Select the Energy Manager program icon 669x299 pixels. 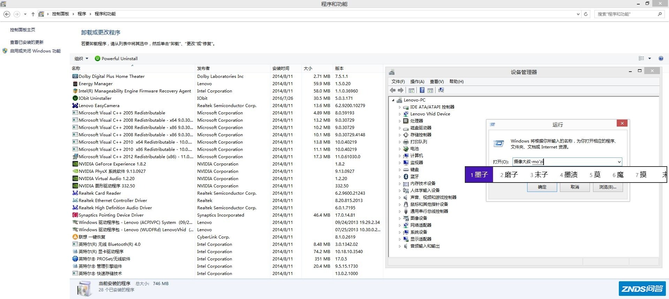75,83
